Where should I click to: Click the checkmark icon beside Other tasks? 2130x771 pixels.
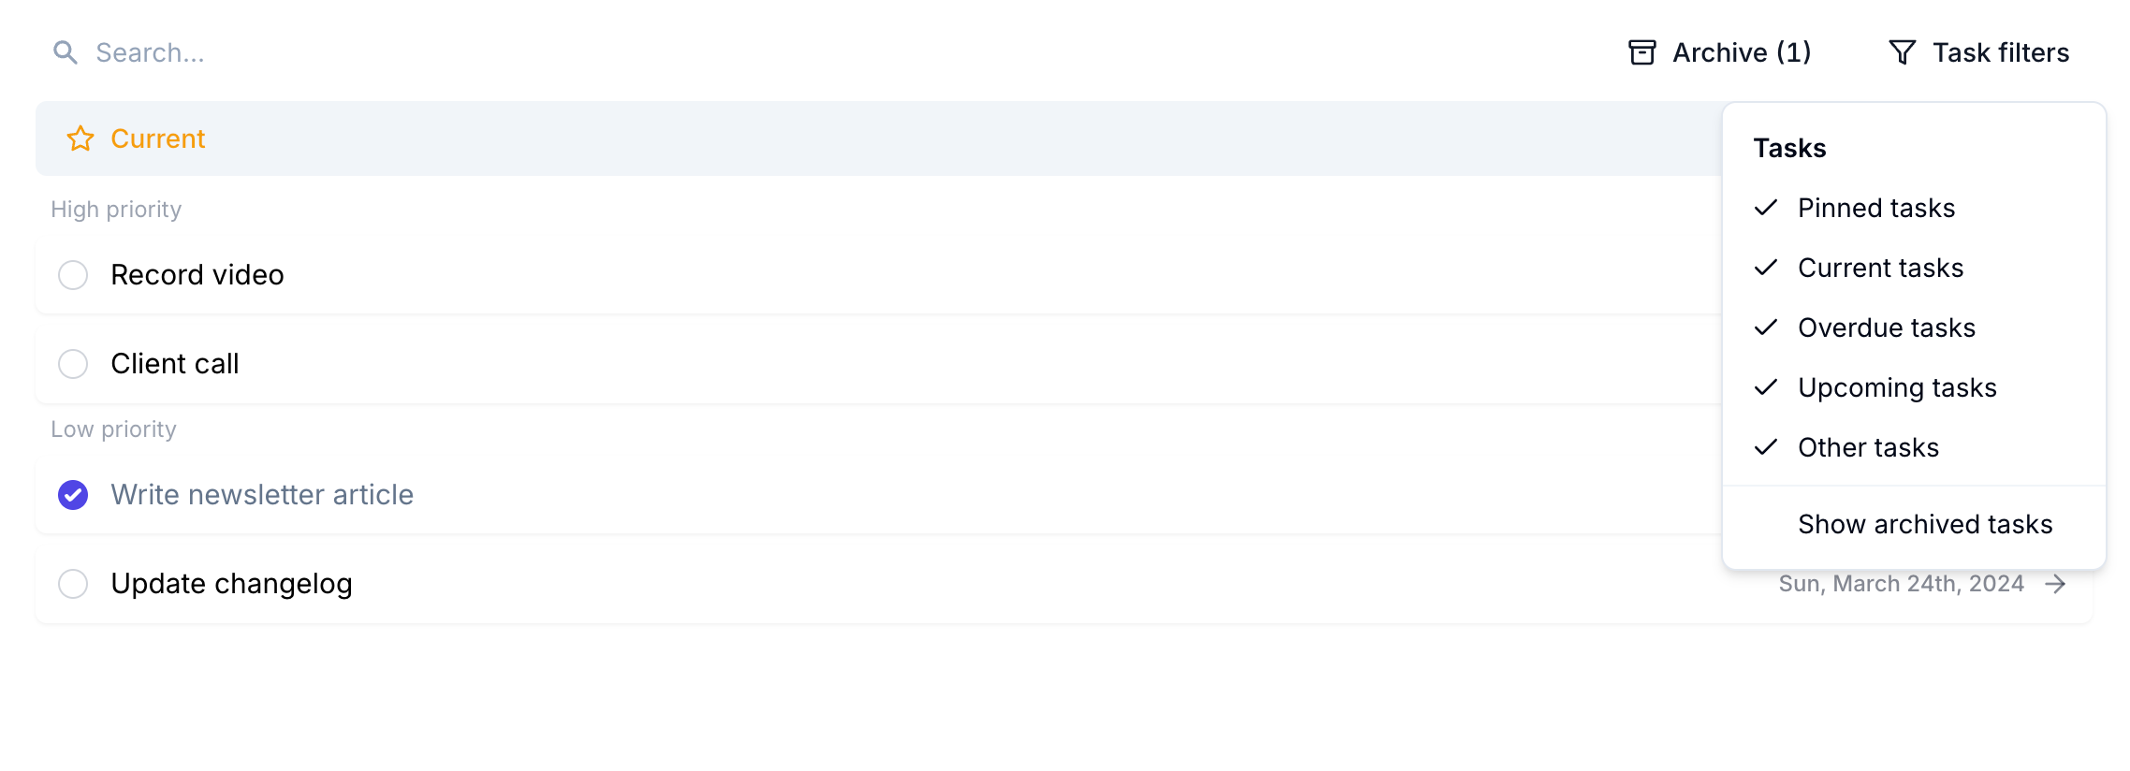(x=1766, y=447)
